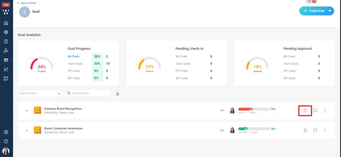Open the team group icon in sidebar

pos(6,60)
